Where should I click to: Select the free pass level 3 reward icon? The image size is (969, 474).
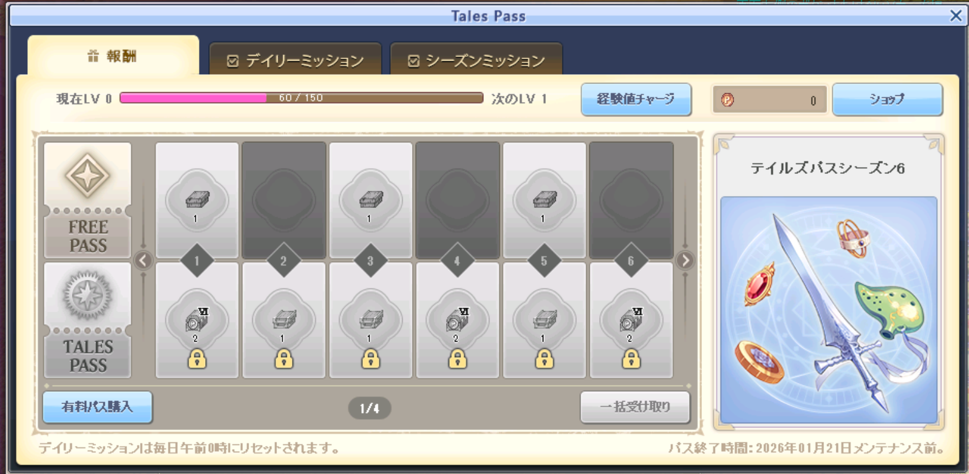(370, 199)
